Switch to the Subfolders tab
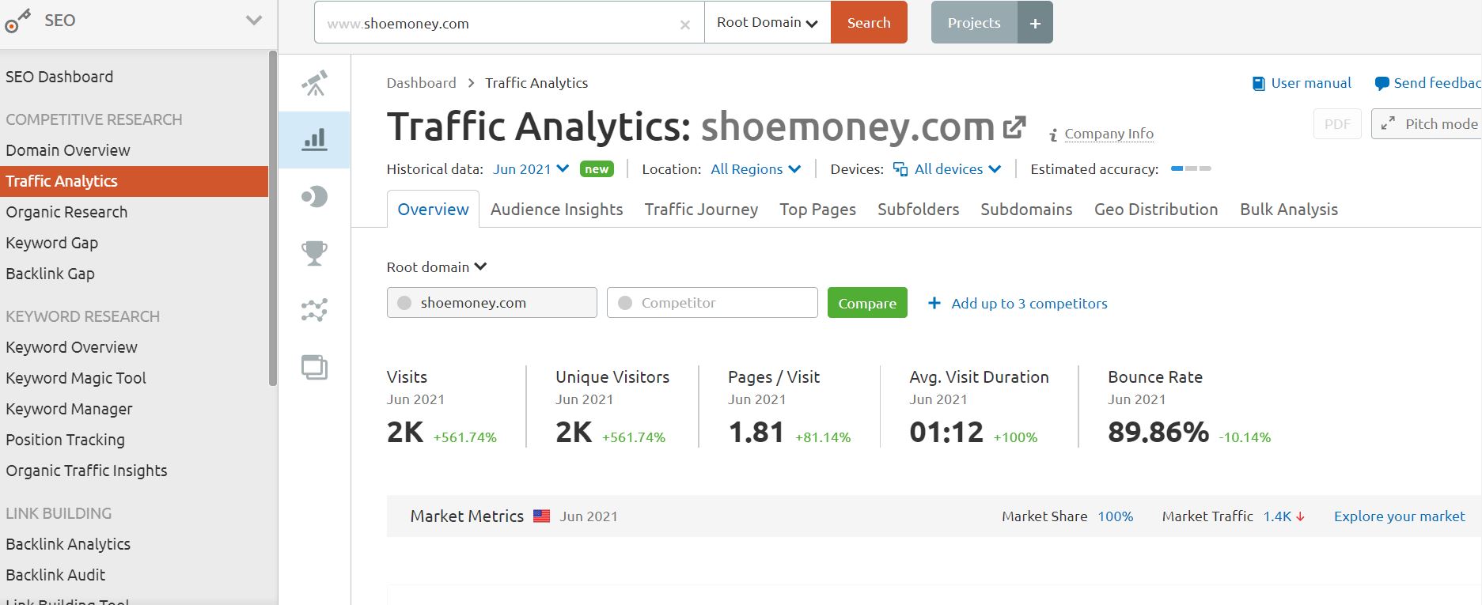Image resolution: width=1482 pixels, height=605 pixels. click(918, 210)
